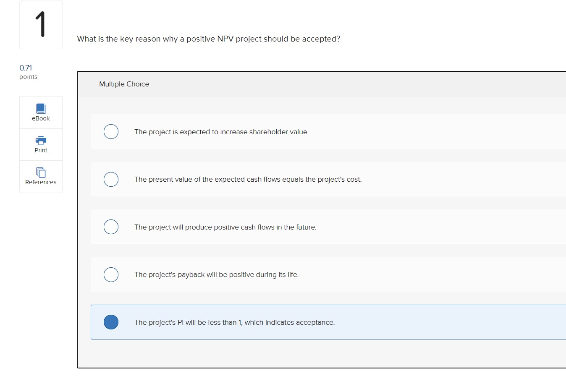Click the Print label text
The width and height of the screenshot is (566, 376).
click(x=40, y=150)
